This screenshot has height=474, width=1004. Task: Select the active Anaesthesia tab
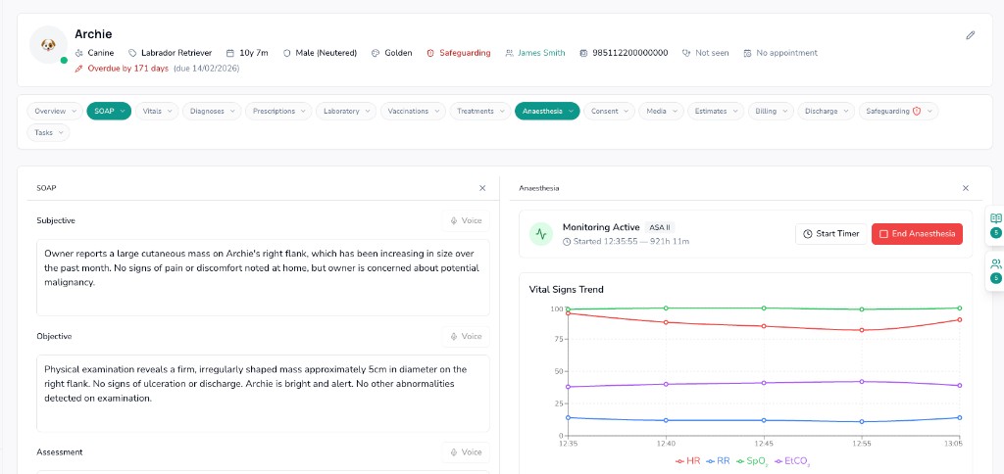pos(547,112)
